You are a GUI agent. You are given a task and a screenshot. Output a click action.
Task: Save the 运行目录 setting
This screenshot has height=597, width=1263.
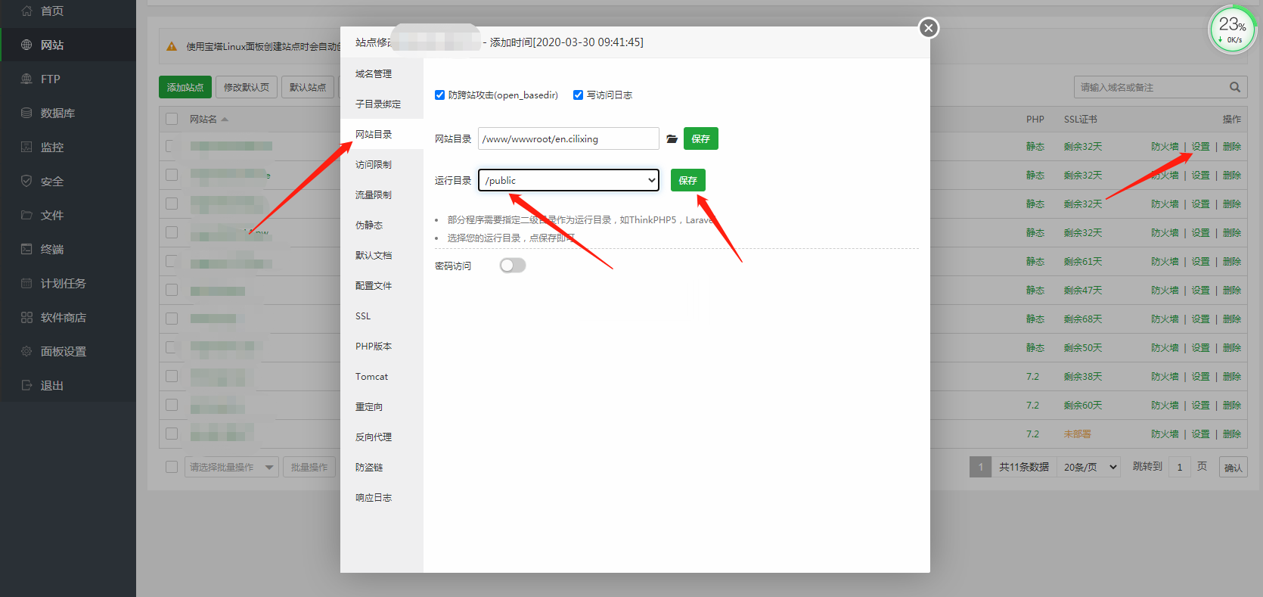[687, 180]
